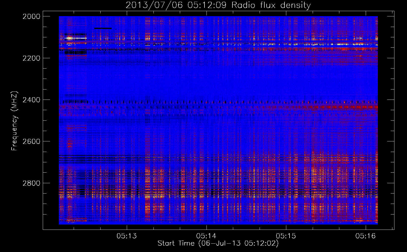Click the 05:13 time tick label
The image size is (407, 252).
coord(127,236)
